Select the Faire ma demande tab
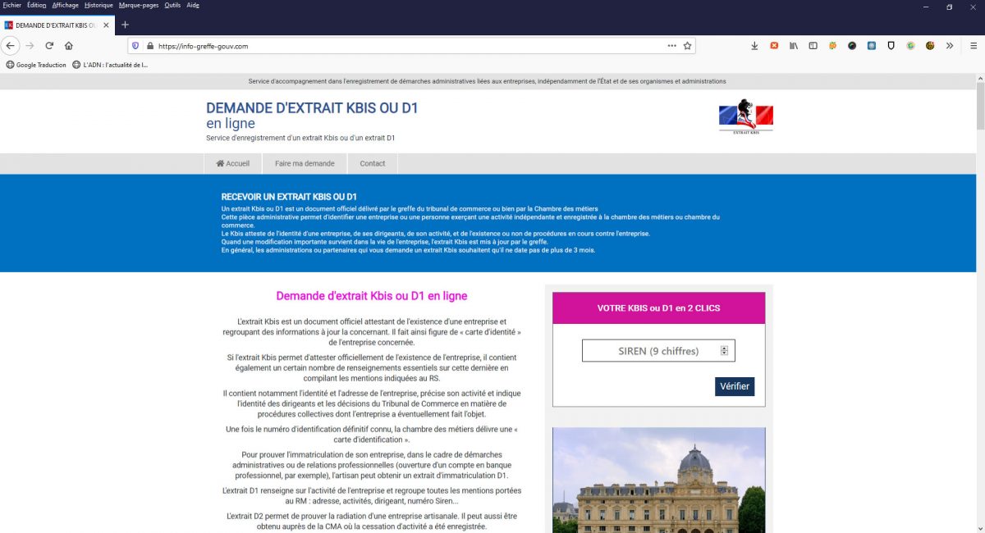Viewport: 985px width, 533px height. pos(305,163)
